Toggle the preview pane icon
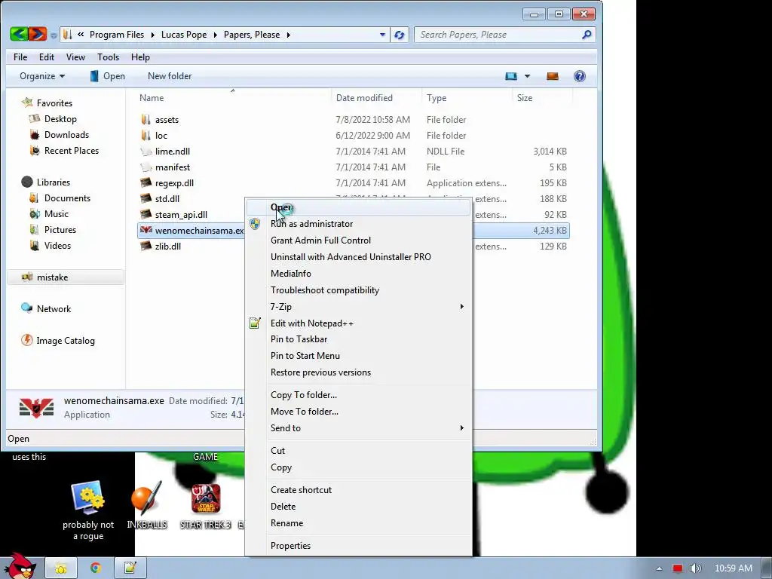The height and width of the screenshot is (579, 772). pyautogui.click(x=553, y=76)
